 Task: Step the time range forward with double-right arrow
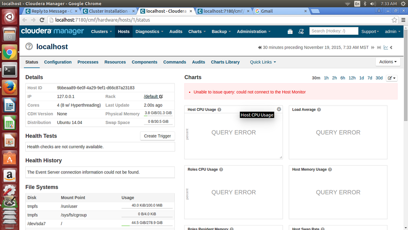coord(372,47)
